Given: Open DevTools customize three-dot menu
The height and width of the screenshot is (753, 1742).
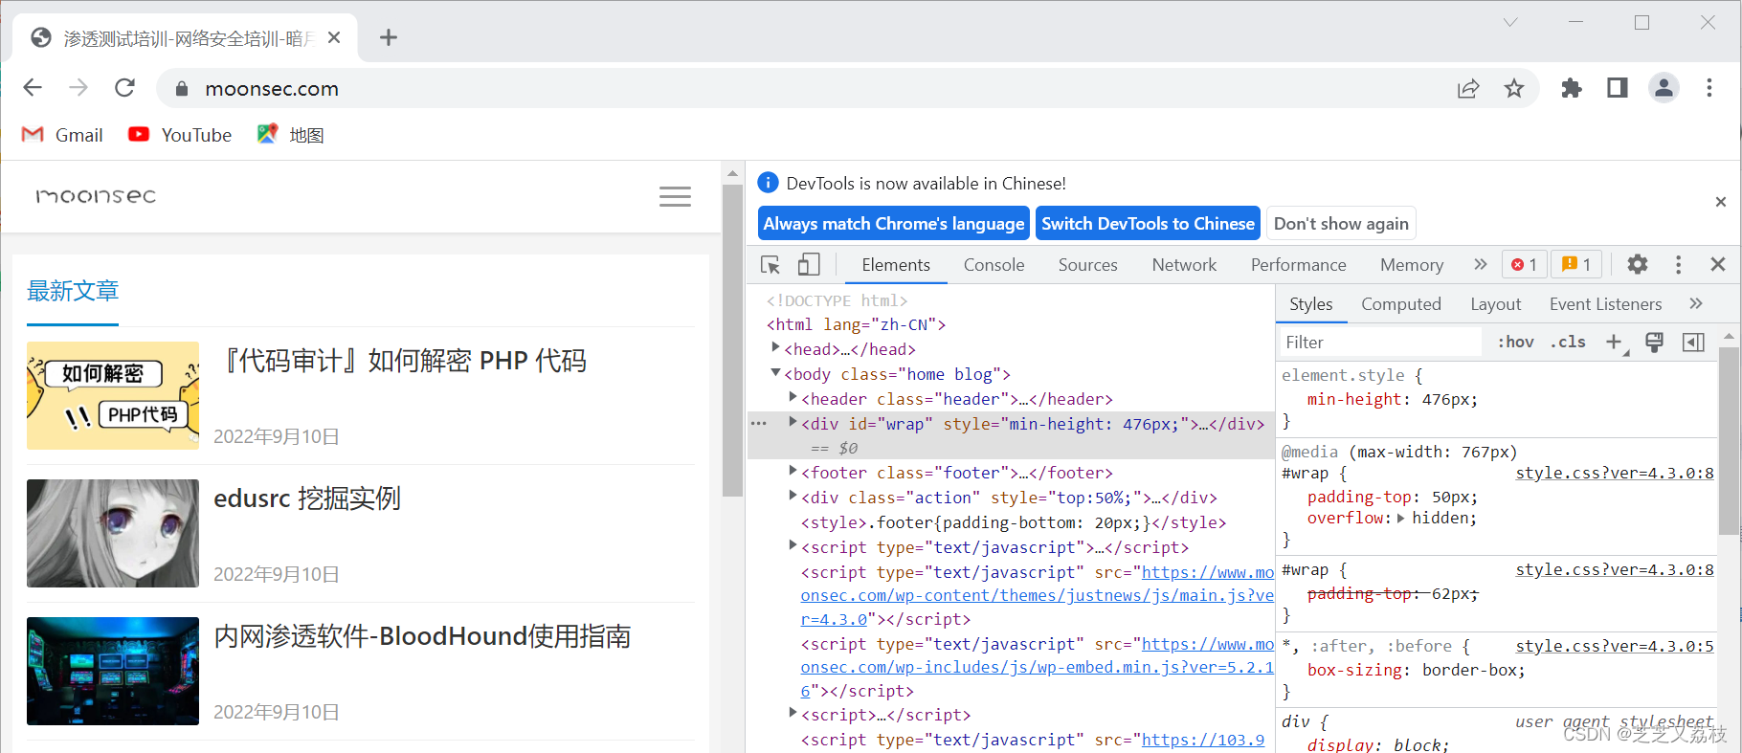Looking at the screenshot, I should pos(1678,265).
